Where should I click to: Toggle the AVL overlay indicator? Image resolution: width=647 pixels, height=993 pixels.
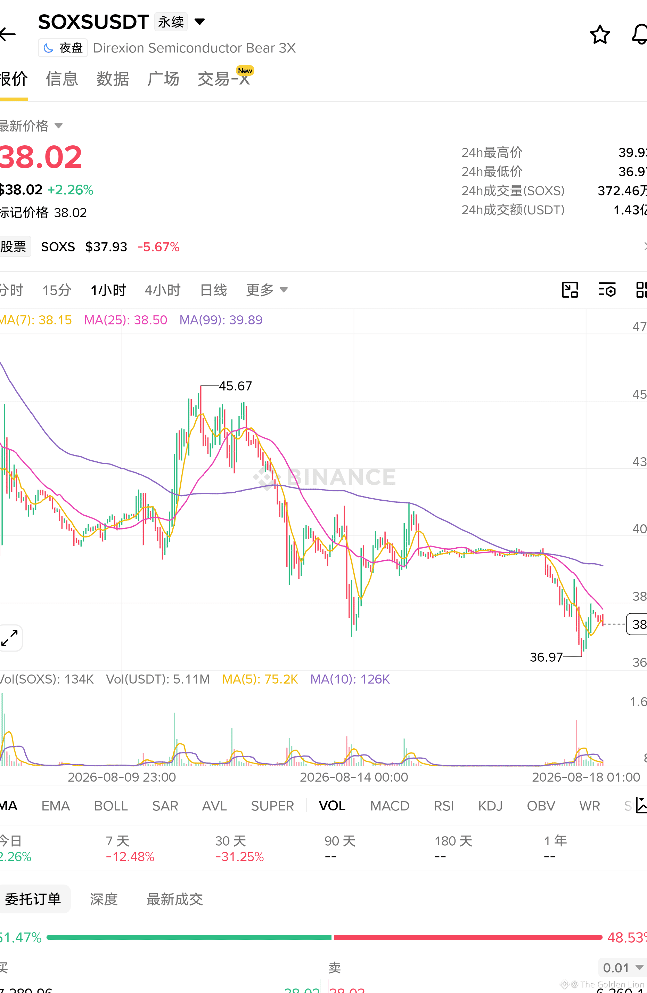pos(214,805)
